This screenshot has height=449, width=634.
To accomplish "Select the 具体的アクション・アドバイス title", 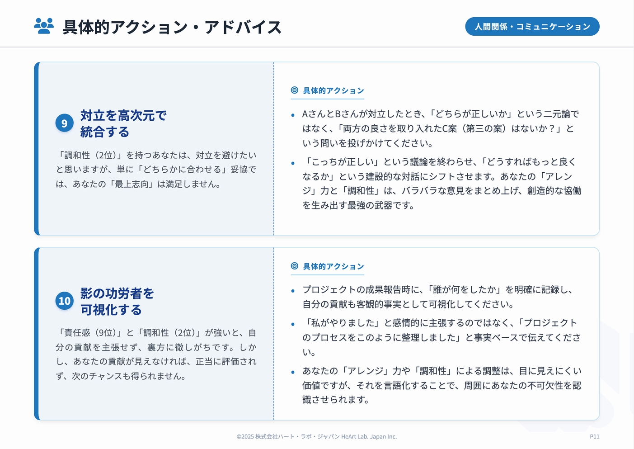I will click(x=171, y=27).
